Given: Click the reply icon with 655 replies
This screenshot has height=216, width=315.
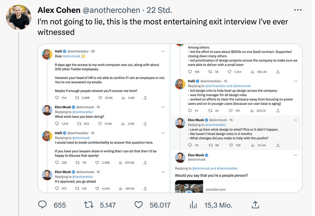Looking at the screenshot, I should click(43, 205).
